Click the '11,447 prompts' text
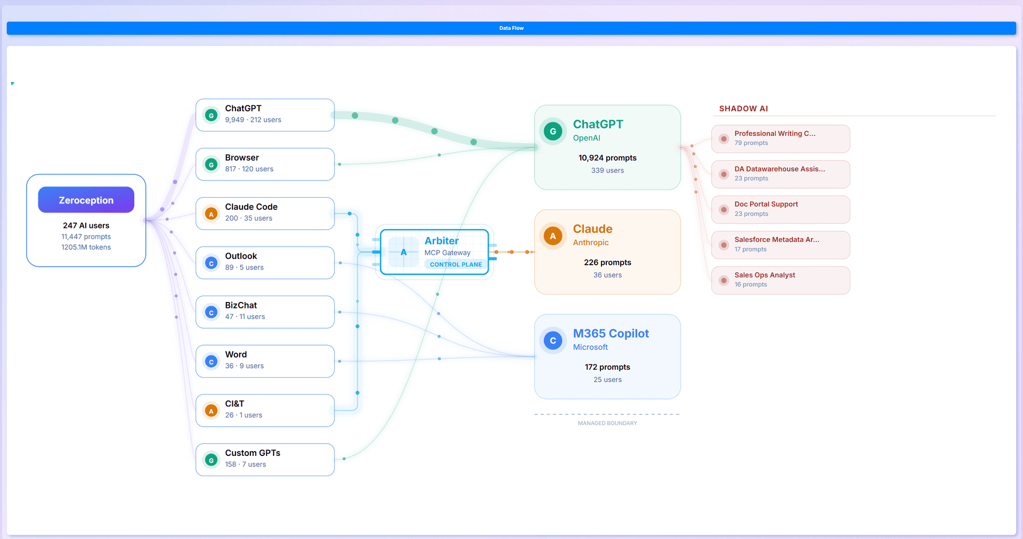Viewport: 1023px width, 539px height. [86, 236]
